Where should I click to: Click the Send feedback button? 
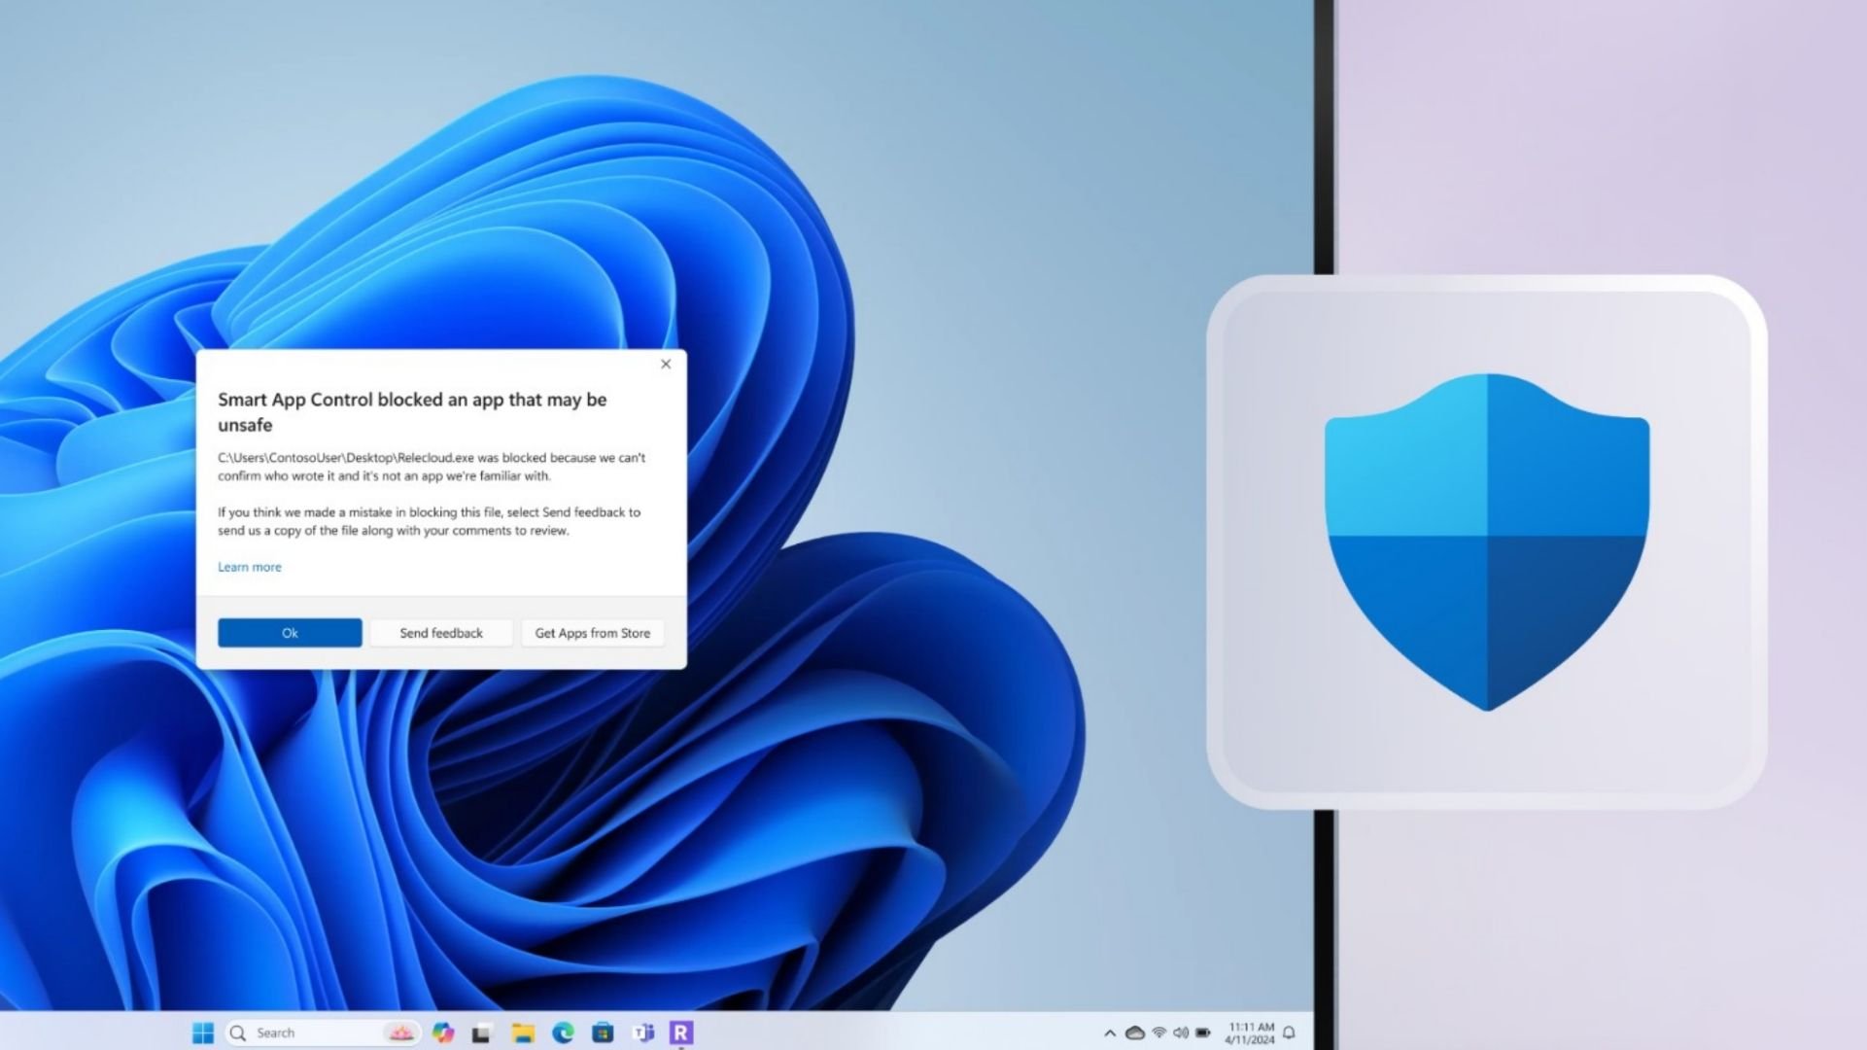point(441,633)
